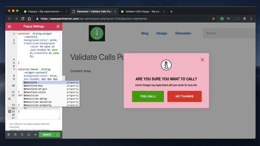Viewport: 260px width, 146px height.
Task: Click the YES CALL! button
Action: (148, 97)
